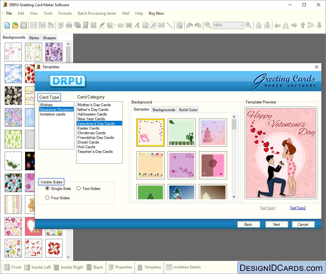Switch to the Backgrounds tab in Templates dialog

[x=164, y=110]
